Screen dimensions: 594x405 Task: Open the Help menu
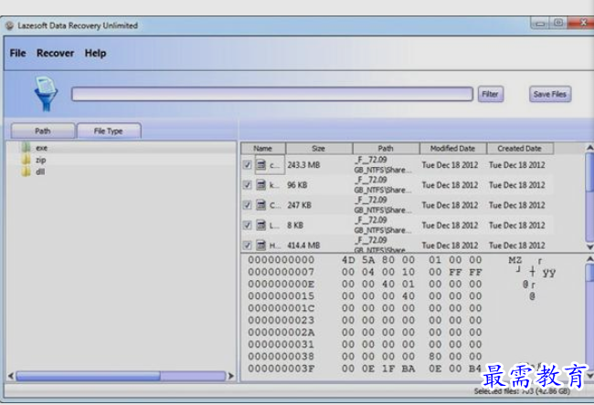point(95,53)
